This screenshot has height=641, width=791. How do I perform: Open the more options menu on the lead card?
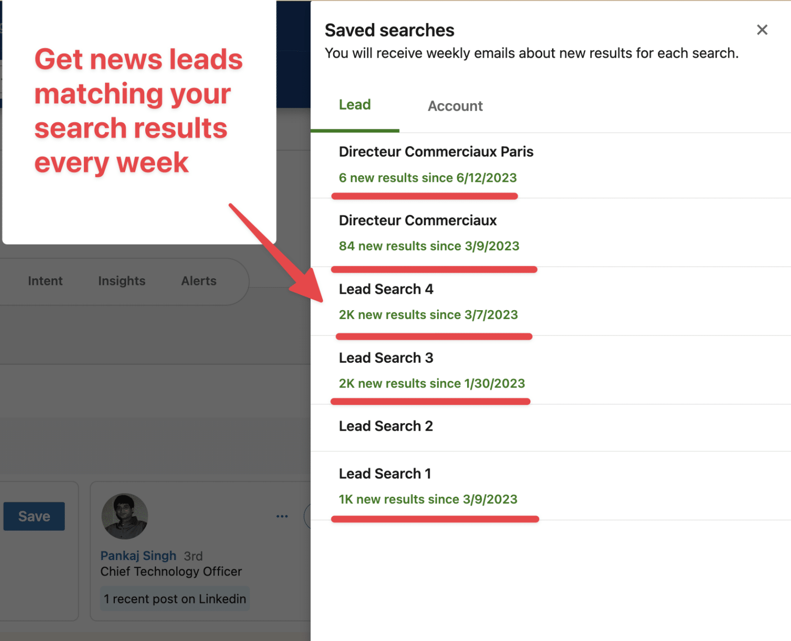point(282,516)
